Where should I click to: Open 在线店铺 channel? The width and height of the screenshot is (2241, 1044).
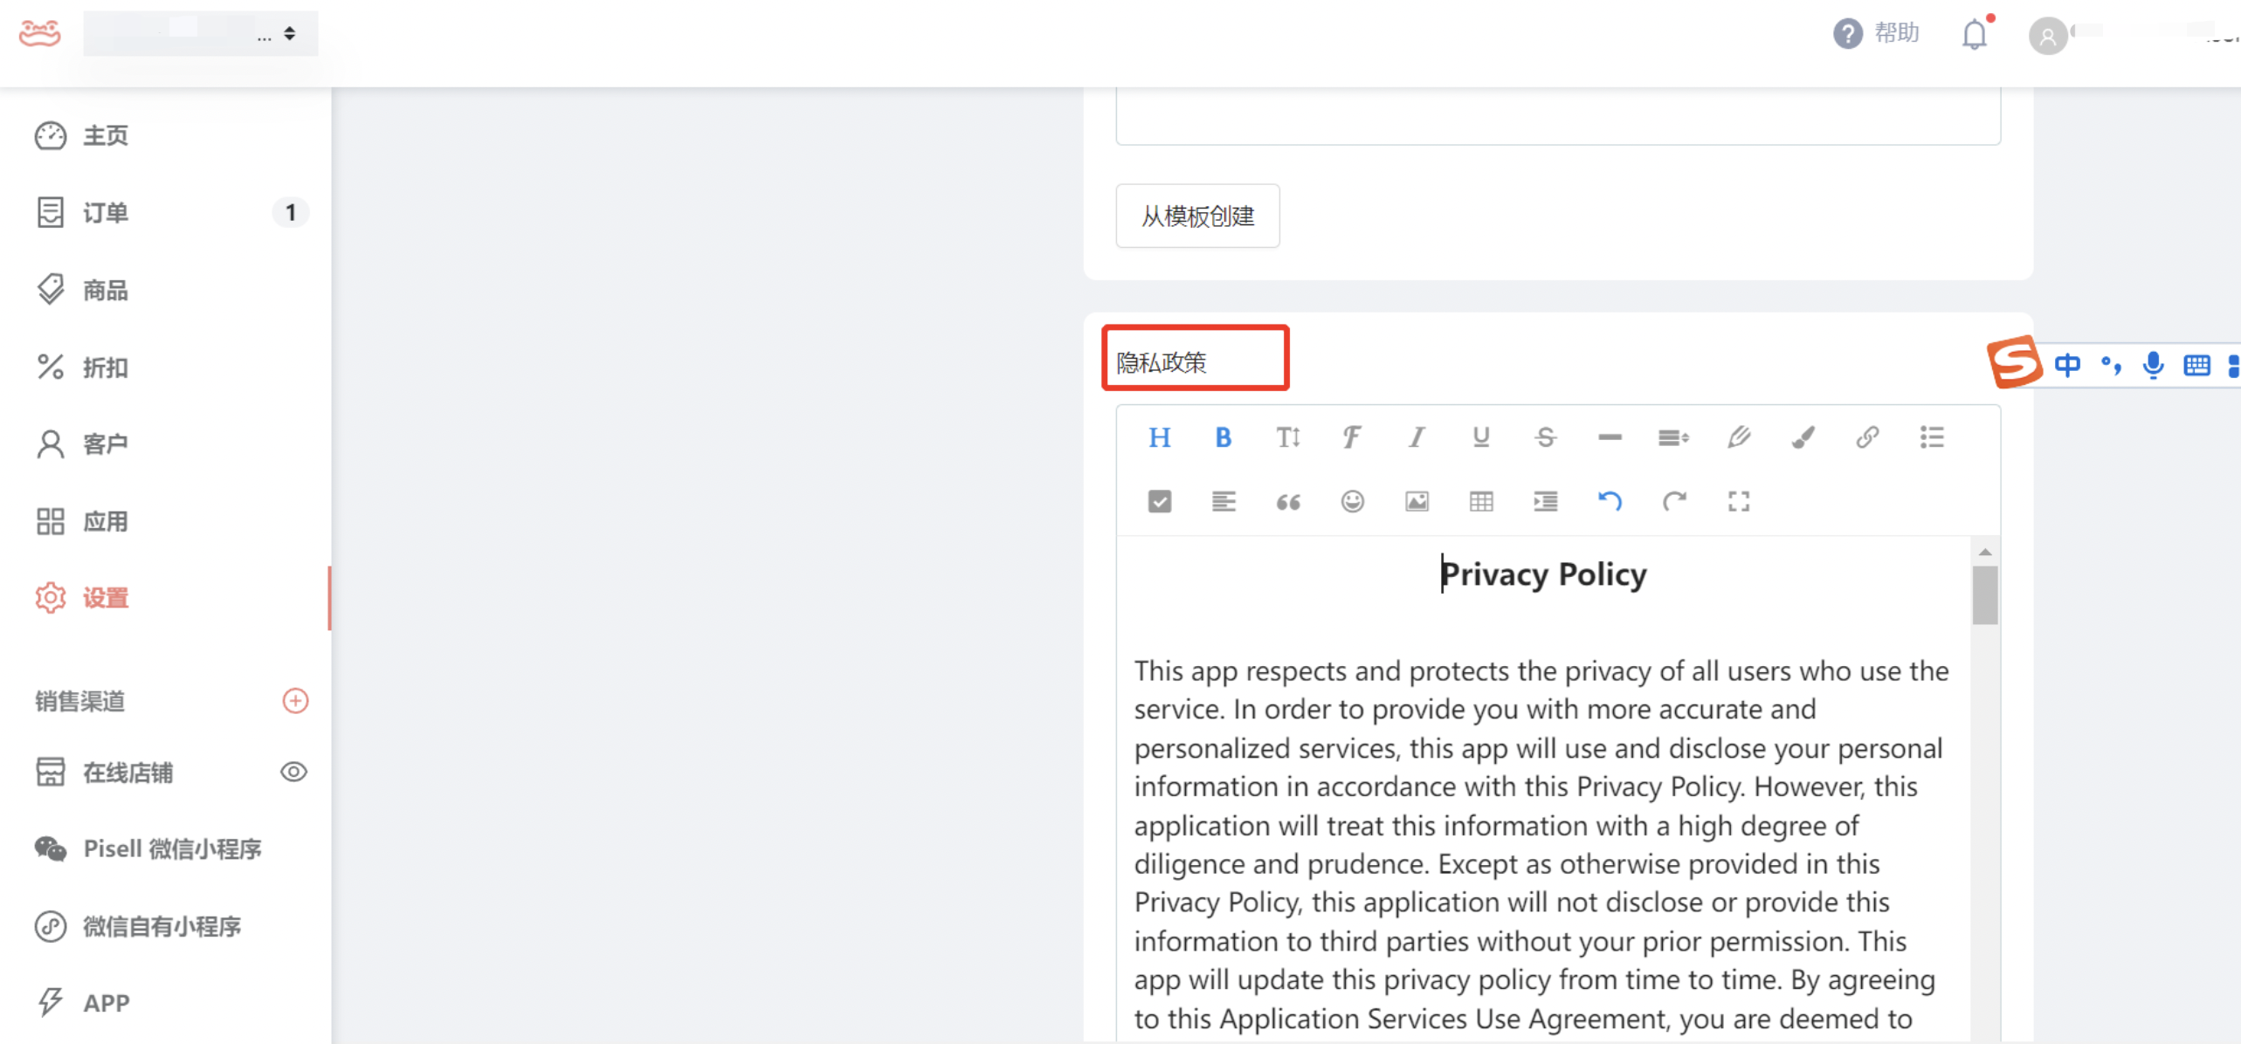tap(128, 773)
